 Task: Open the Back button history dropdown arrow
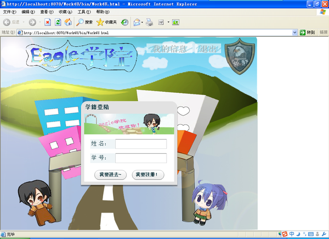pos(22,22)
